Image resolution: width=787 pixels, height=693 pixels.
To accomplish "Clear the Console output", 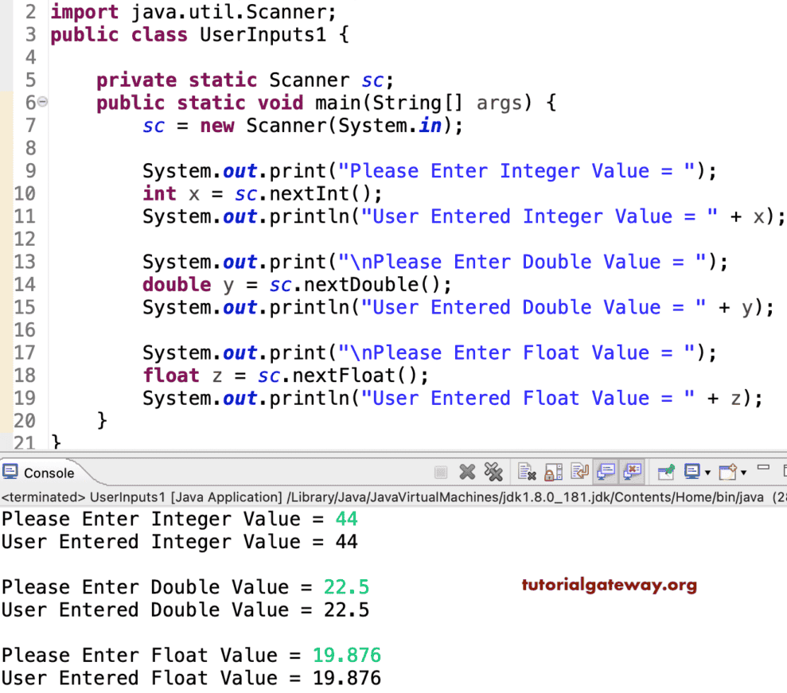I will coord(528,472).
